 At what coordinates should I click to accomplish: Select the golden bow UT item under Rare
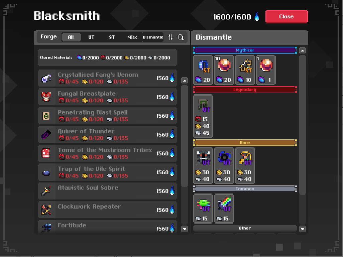[x=245, y=165]
